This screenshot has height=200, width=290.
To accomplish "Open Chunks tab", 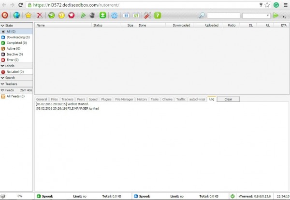I will click(167, 99).
